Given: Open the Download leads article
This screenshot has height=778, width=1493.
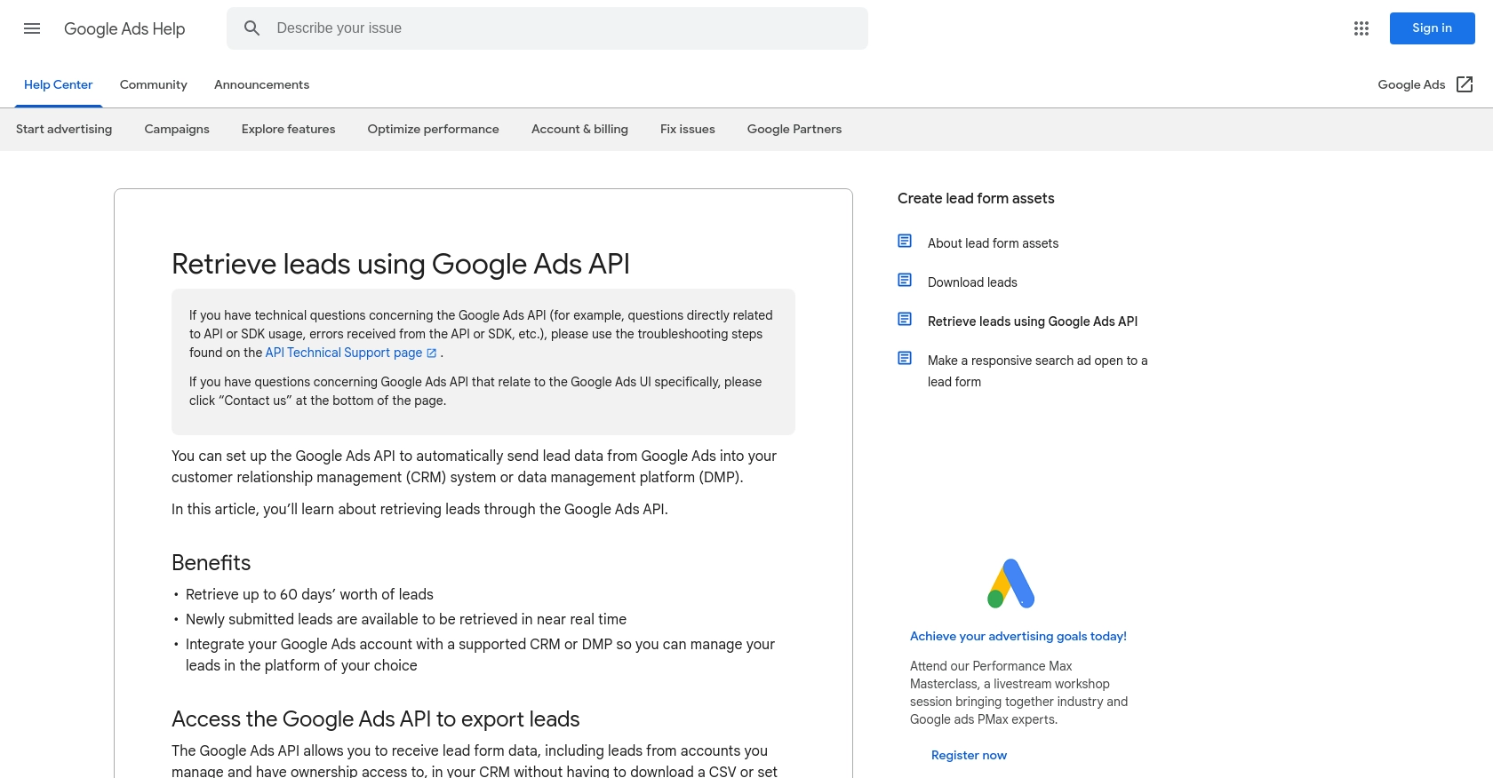Looking at the screenshot, I should pos(972,282).
